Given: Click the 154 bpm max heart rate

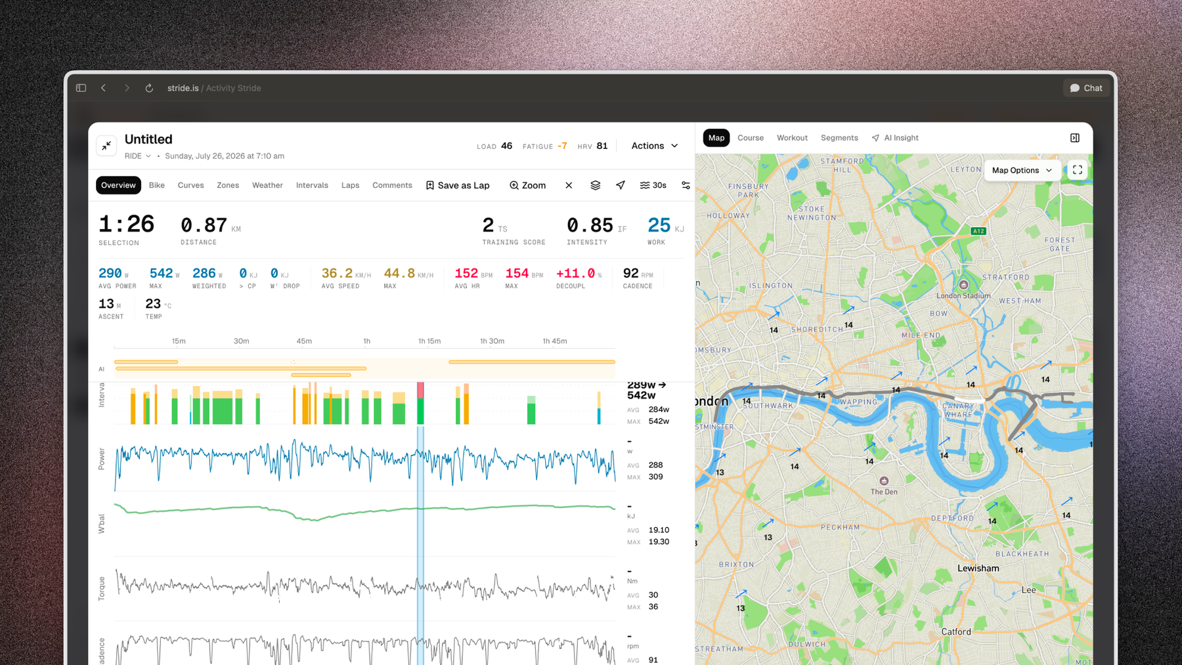Looking at the screenshot, I should pyautogui.click(x=517, y=273).
